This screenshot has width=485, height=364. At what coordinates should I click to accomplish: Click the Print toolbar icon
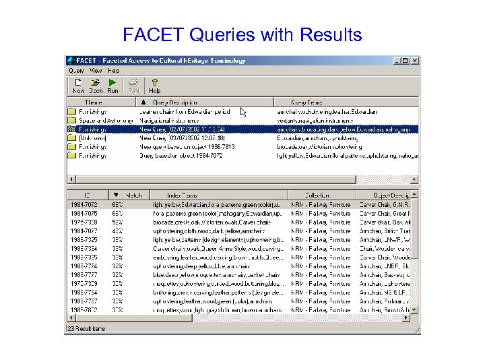134,86
